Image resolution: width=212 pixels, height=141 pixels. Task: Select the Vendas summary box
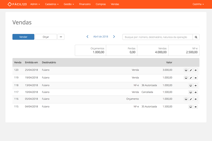click(153, 50)
